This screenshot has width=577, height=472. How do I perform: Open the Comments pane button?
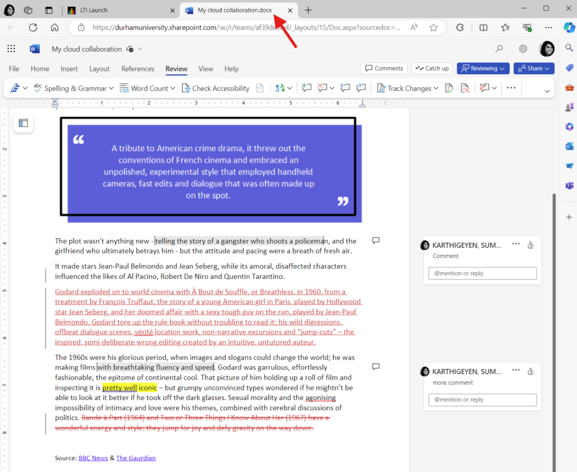[384, 68]
